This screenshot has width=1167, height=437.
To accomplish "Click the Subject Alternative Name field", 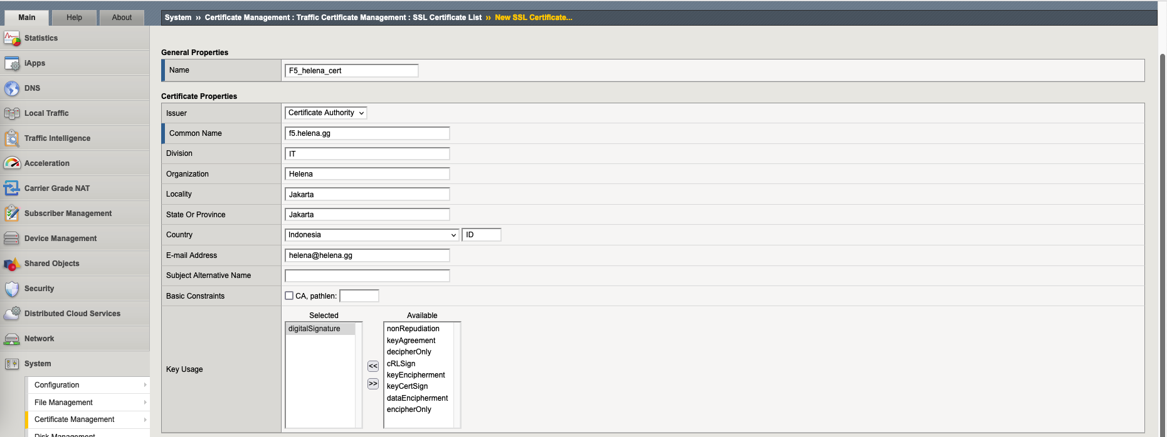I will click(367, 275).
